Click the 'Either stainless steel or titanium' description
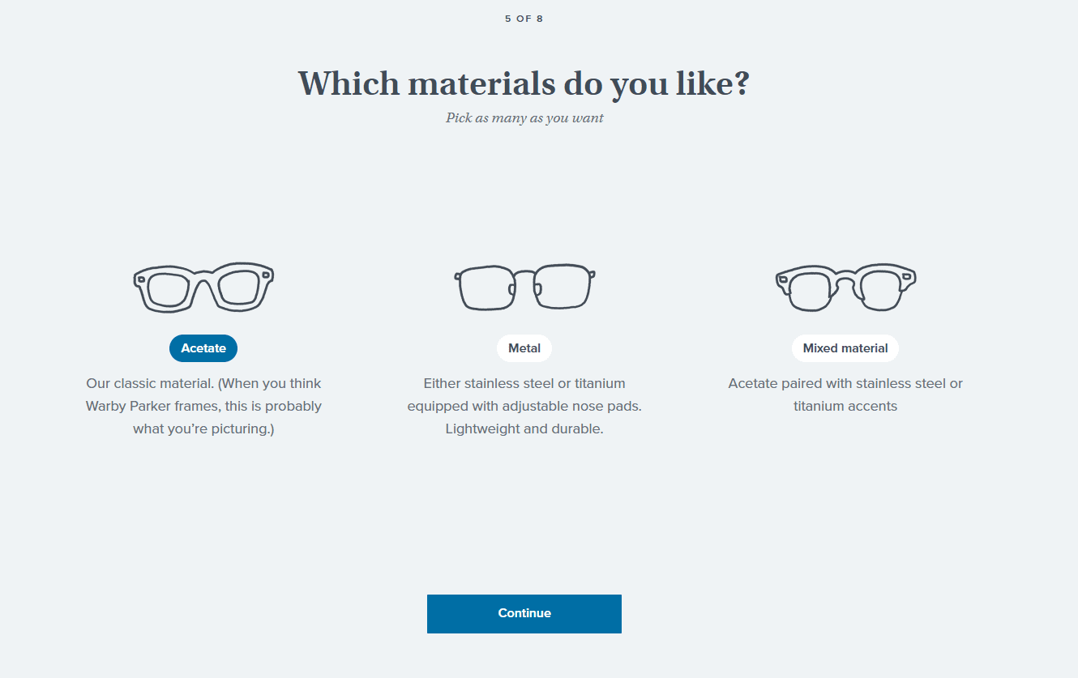This screenshot has width=1078, height=678. [x=524, y=383]
